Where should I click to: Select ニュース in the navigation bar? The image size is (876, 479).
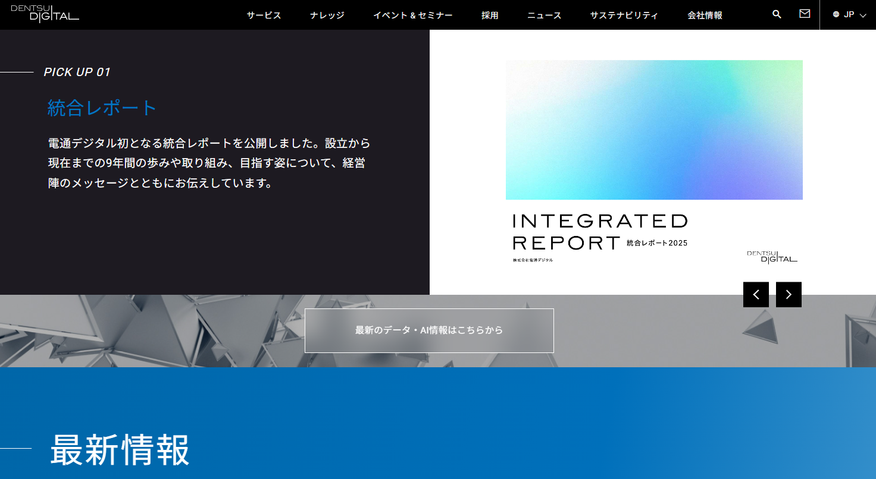coord(543,15)
